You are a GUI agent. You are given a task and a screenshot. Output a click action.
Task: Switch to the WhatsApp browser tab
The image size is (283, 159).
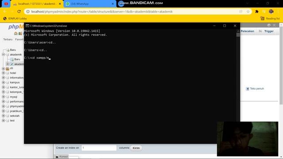(x=90, y=4)
